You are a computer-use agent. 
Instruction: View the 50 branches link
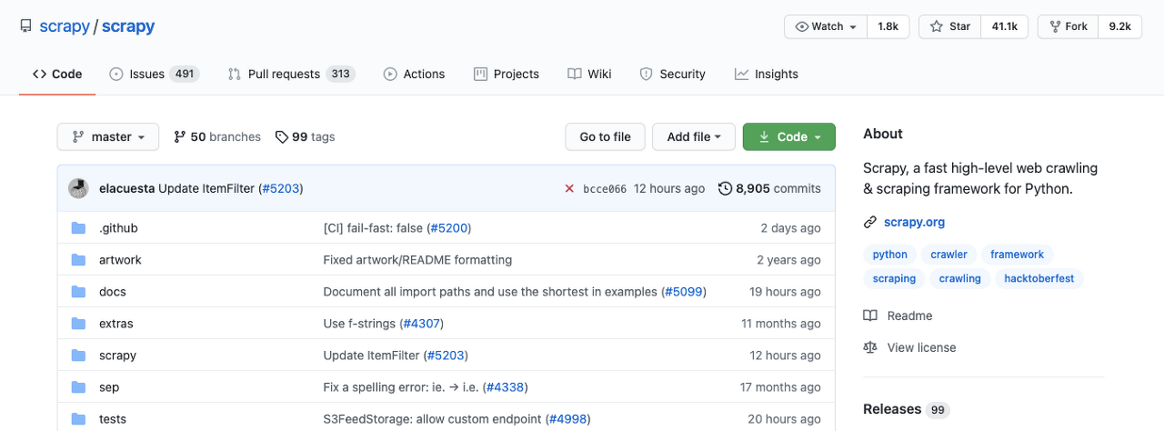click(217, 136)
